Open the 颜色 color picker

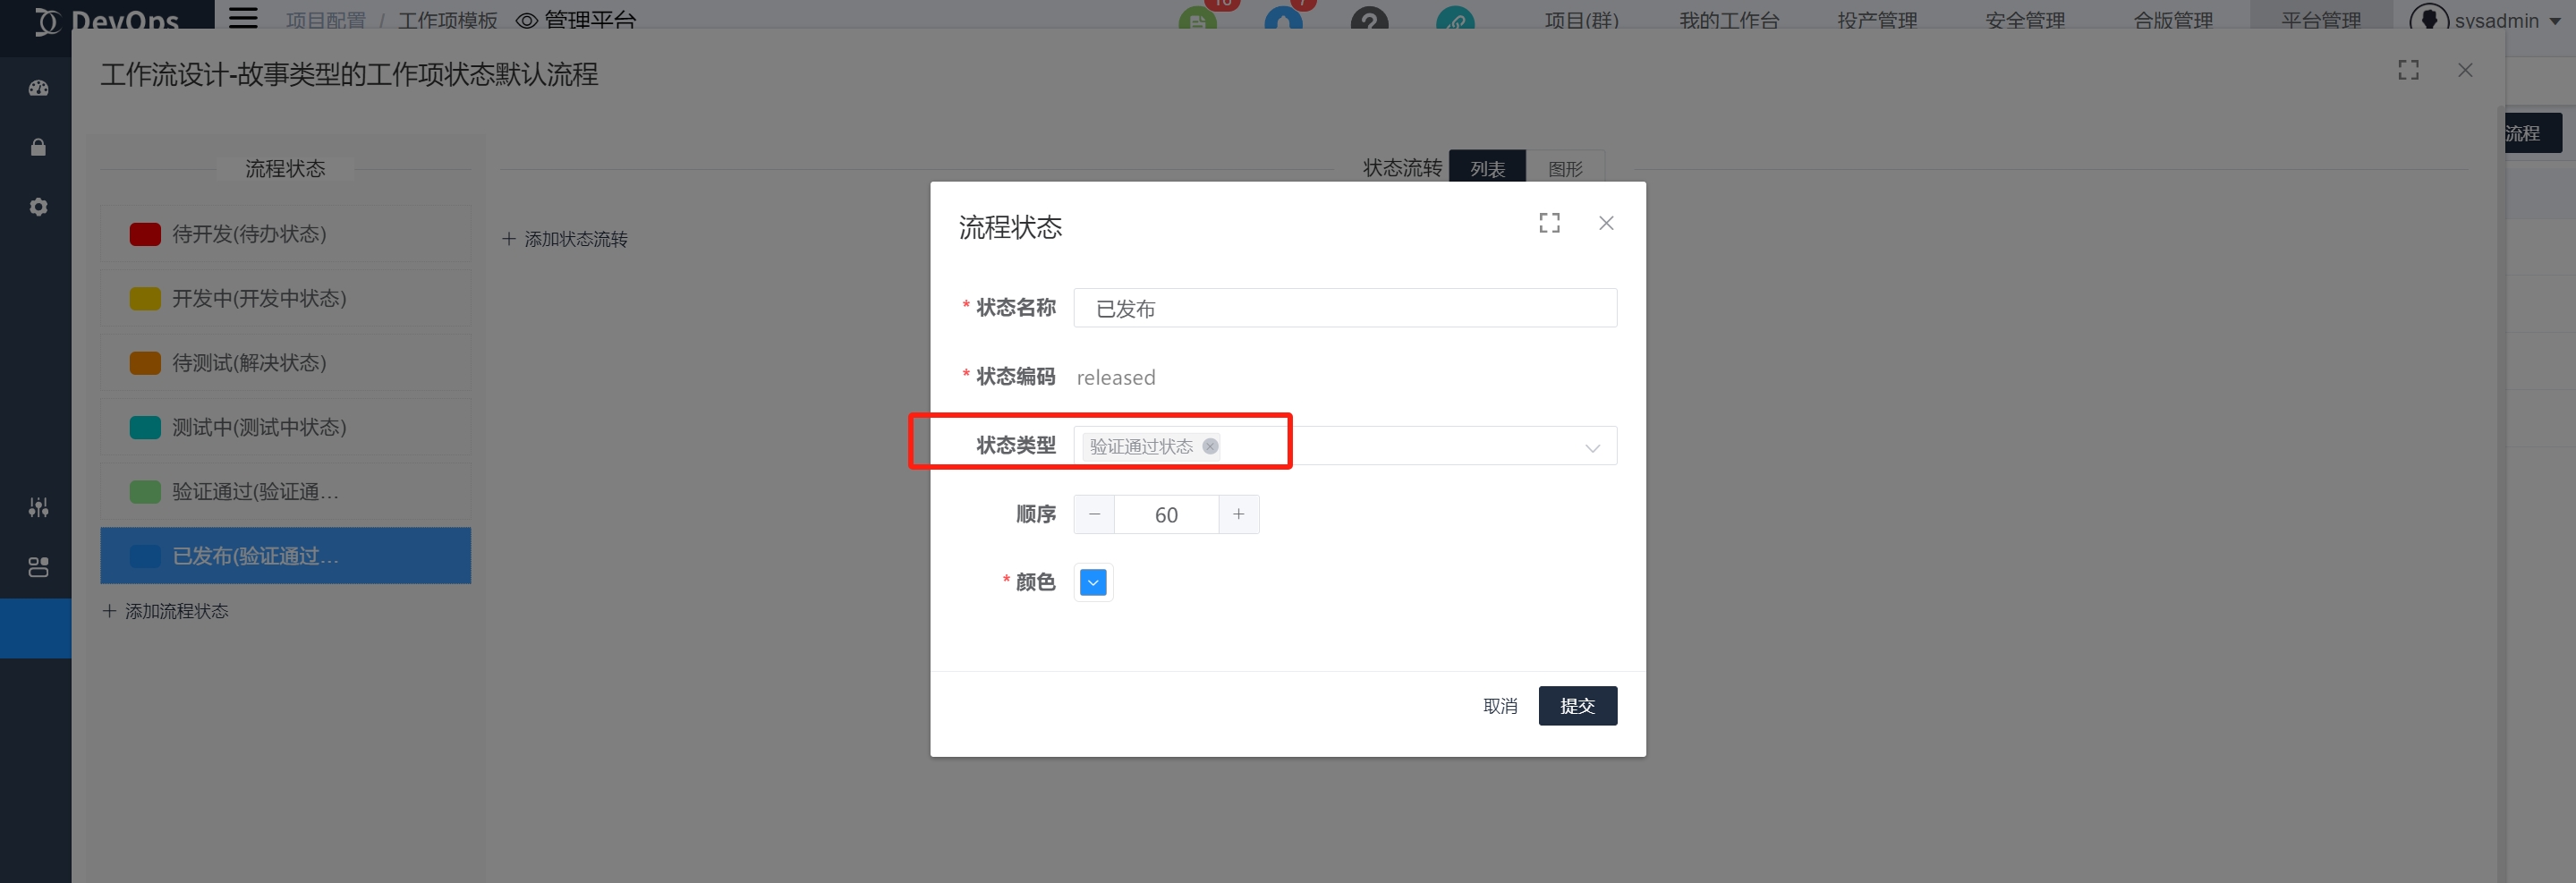[1093, 582]
